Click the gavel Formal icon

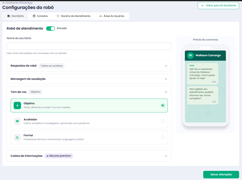17,137
